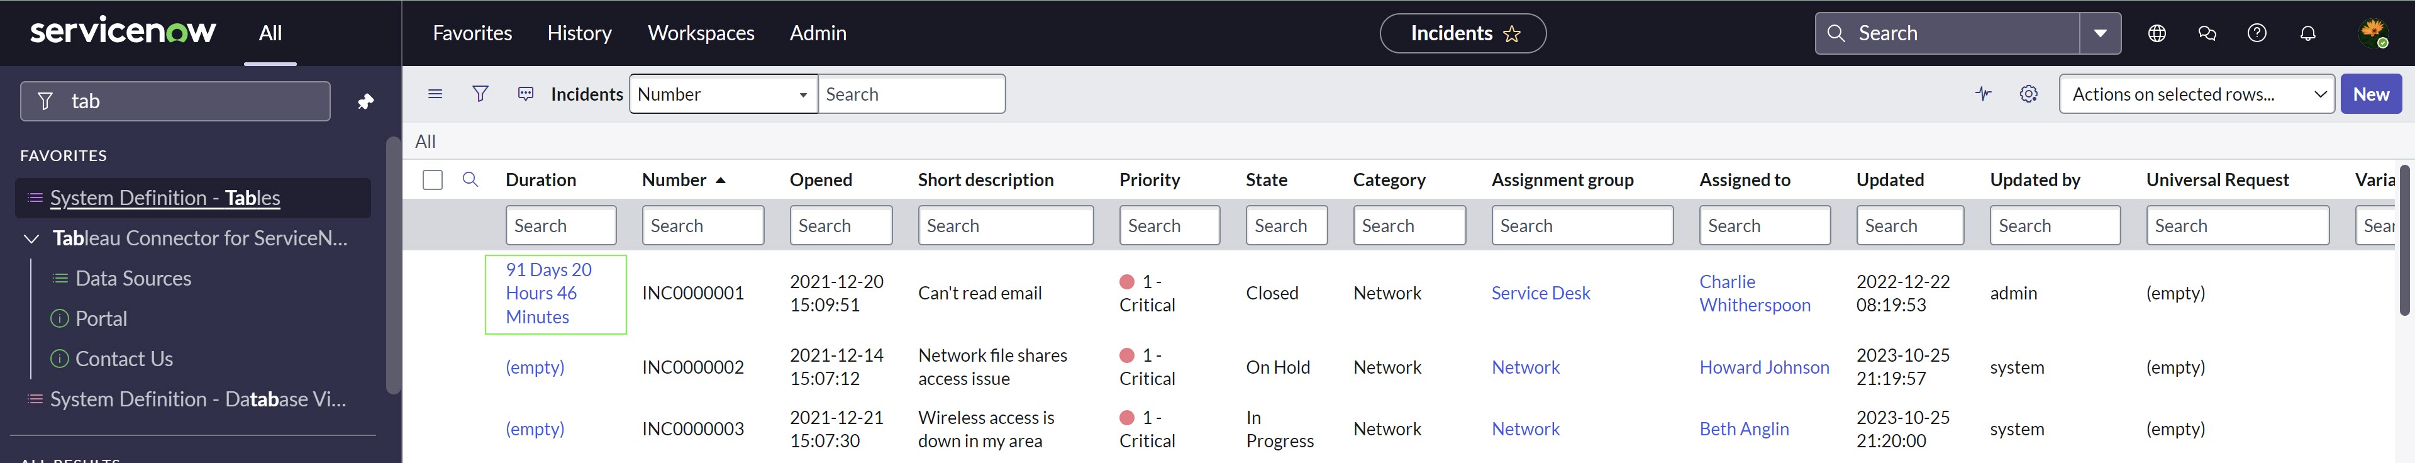The width and height of the screenshot is (2415, 463).
Task: Pin the navigation menu with pushpin icon
Action: 365,101
